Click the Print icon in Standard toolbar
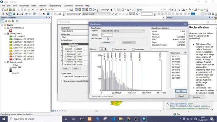The height and width of the screenshot is (122, 217). pyautogui.click(x=14, y=10)
